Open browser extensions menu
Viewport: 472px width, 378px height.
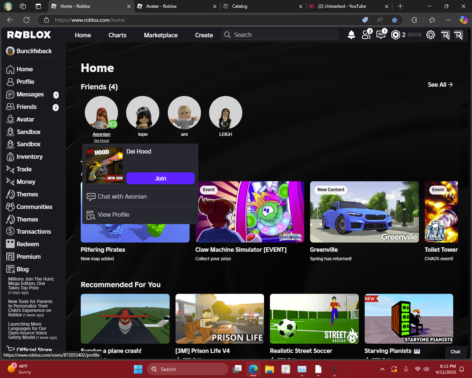tap(414, 20)
